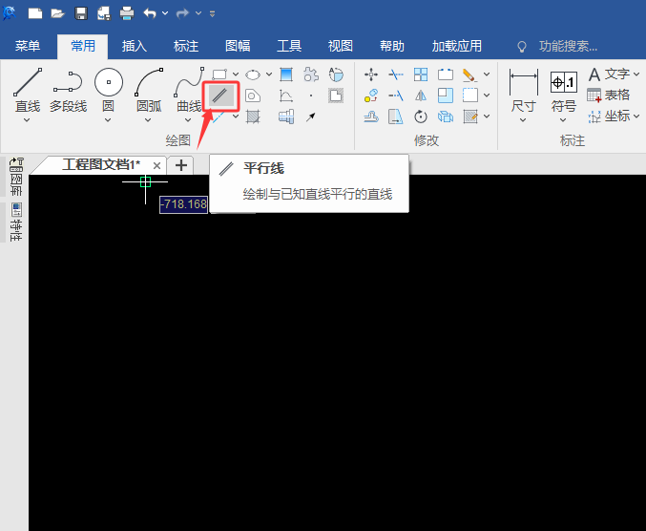Switch to the 视图 ribbon tab
Viewport: 646px width, 531px height.
[x=341, y=46]
